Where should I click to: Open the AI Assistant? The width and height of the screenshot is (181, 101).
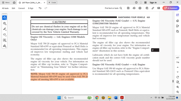[171, 8]
